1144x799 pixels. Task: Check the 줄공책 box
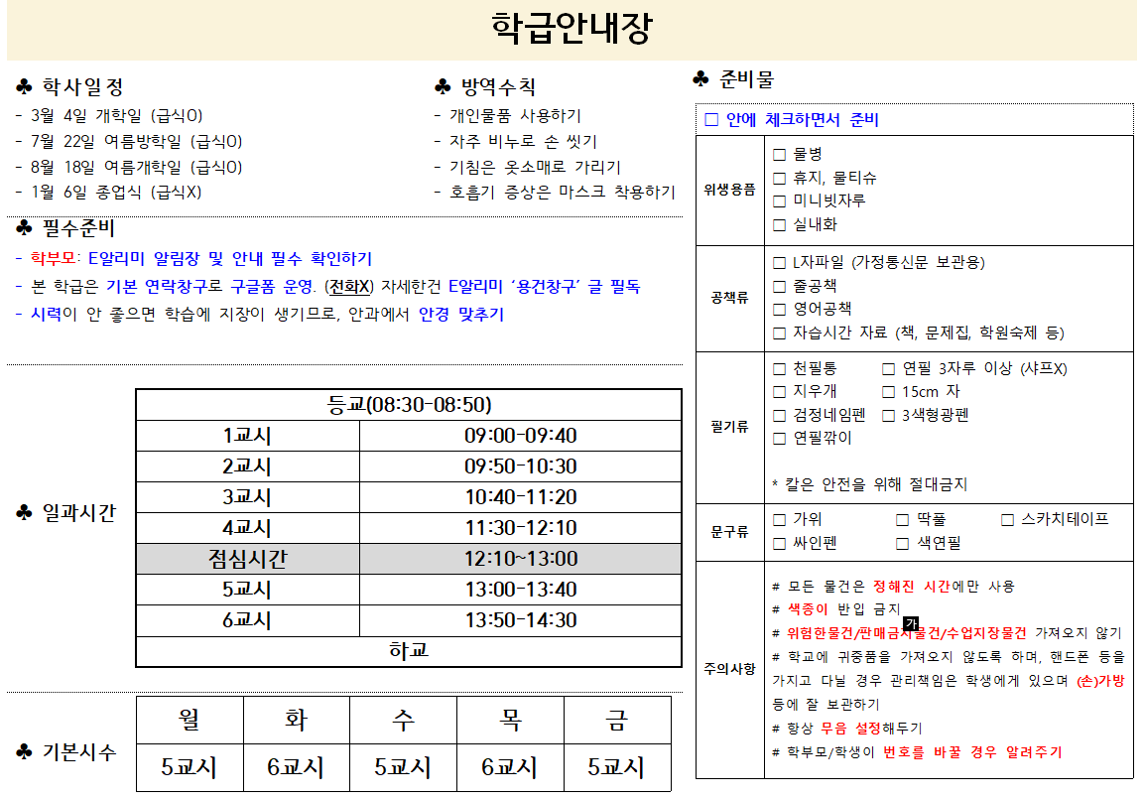pos(779,287)
